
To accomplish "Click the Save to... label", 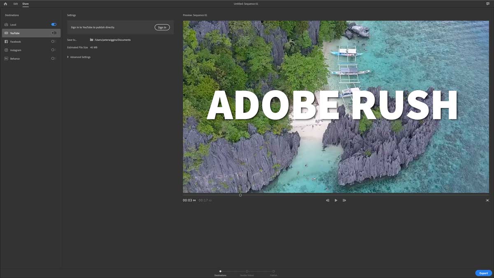I will pos(72,40).
